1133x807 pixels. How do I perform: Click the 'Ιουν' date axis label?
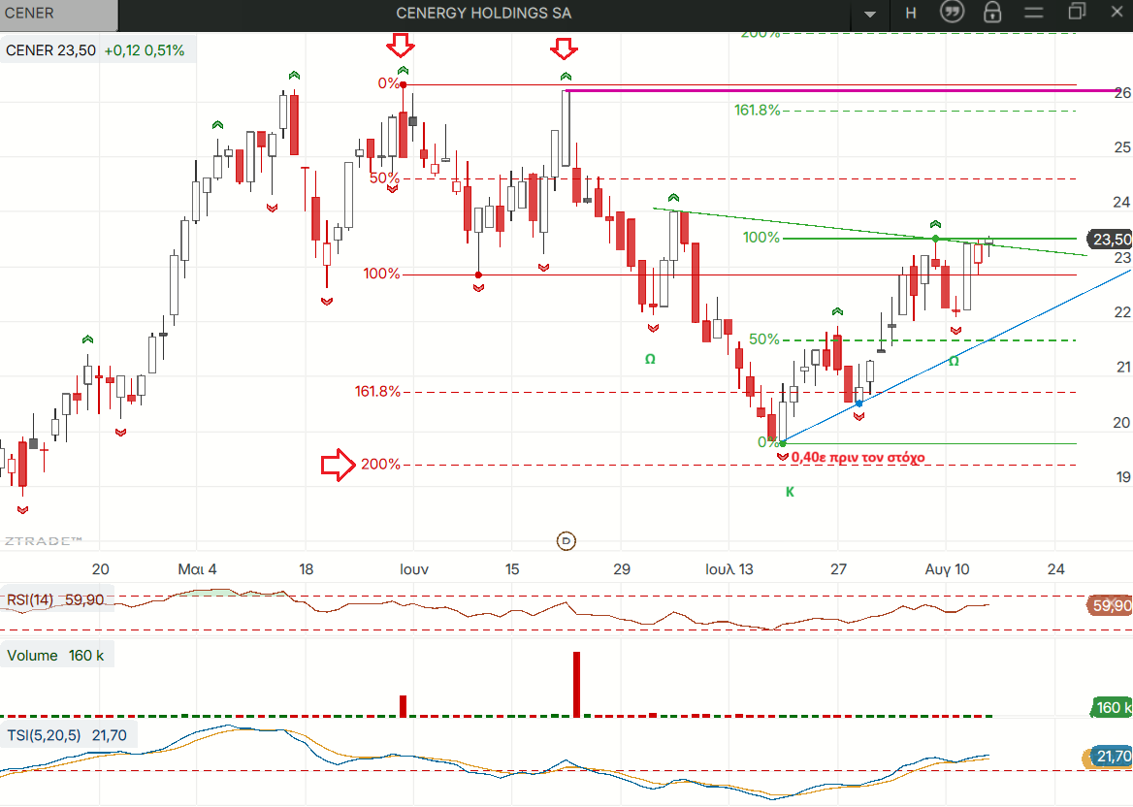tap(414, 569)
